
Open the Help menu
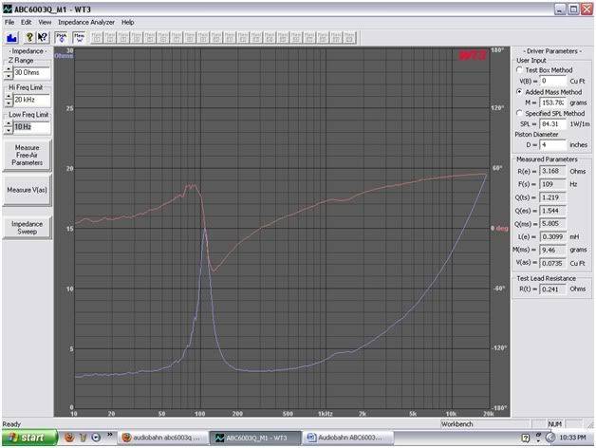[x=128, y=23]
